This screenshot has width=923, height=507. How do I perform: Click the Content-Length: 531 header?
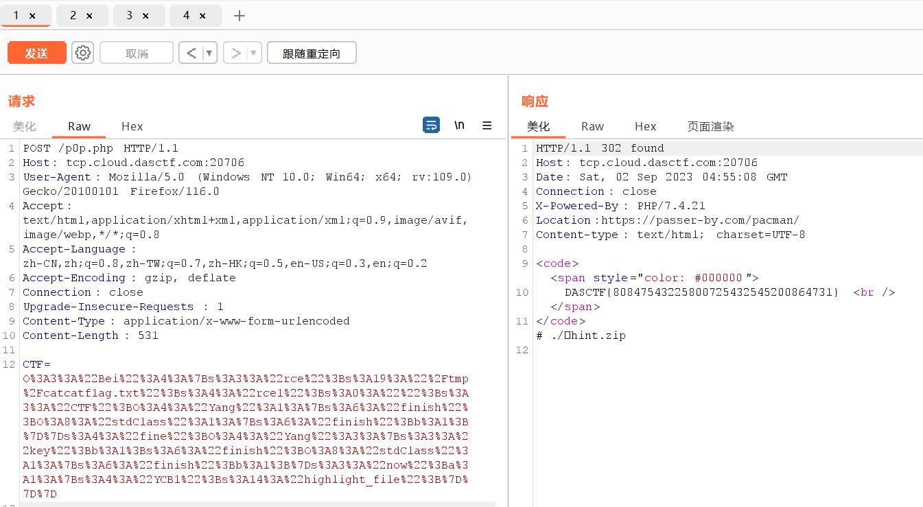(x=91, y=335)
